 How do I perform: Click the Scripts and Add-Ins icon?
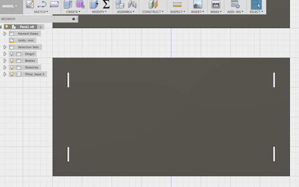point(235,4)
